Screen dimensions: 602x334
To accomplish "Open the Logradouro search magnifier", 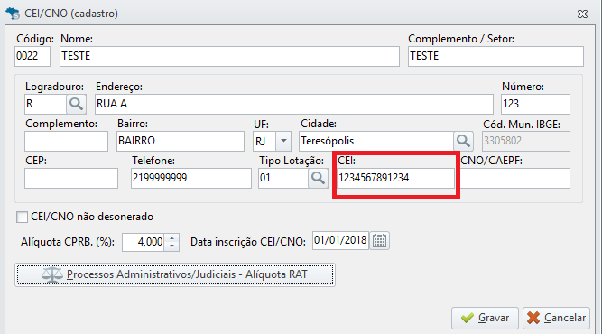I will (76, 104).
